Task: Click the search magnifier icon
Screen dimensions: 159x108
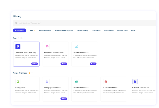Action: coord(16,23)
